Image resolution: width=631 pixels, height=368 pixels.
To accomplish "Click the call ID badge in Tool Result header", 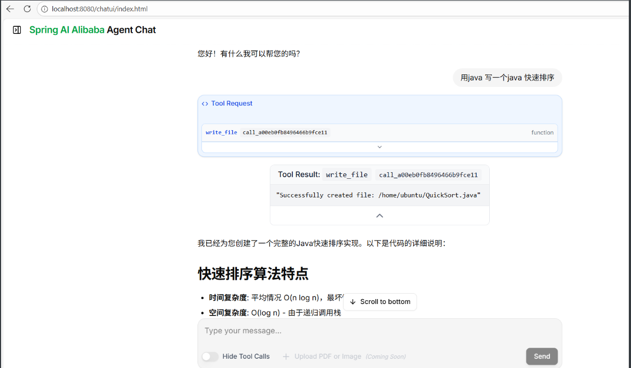I will (x=428, y=175).
